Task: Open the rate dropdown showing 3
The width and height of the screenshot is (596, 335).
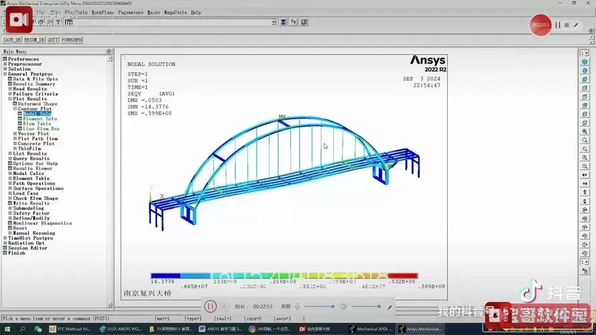Action: (x=585, y=263)
